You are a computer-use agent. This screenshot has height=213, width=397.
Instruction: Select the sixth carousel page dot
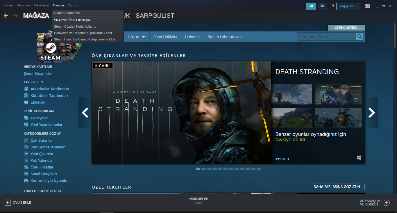point(226,169)
